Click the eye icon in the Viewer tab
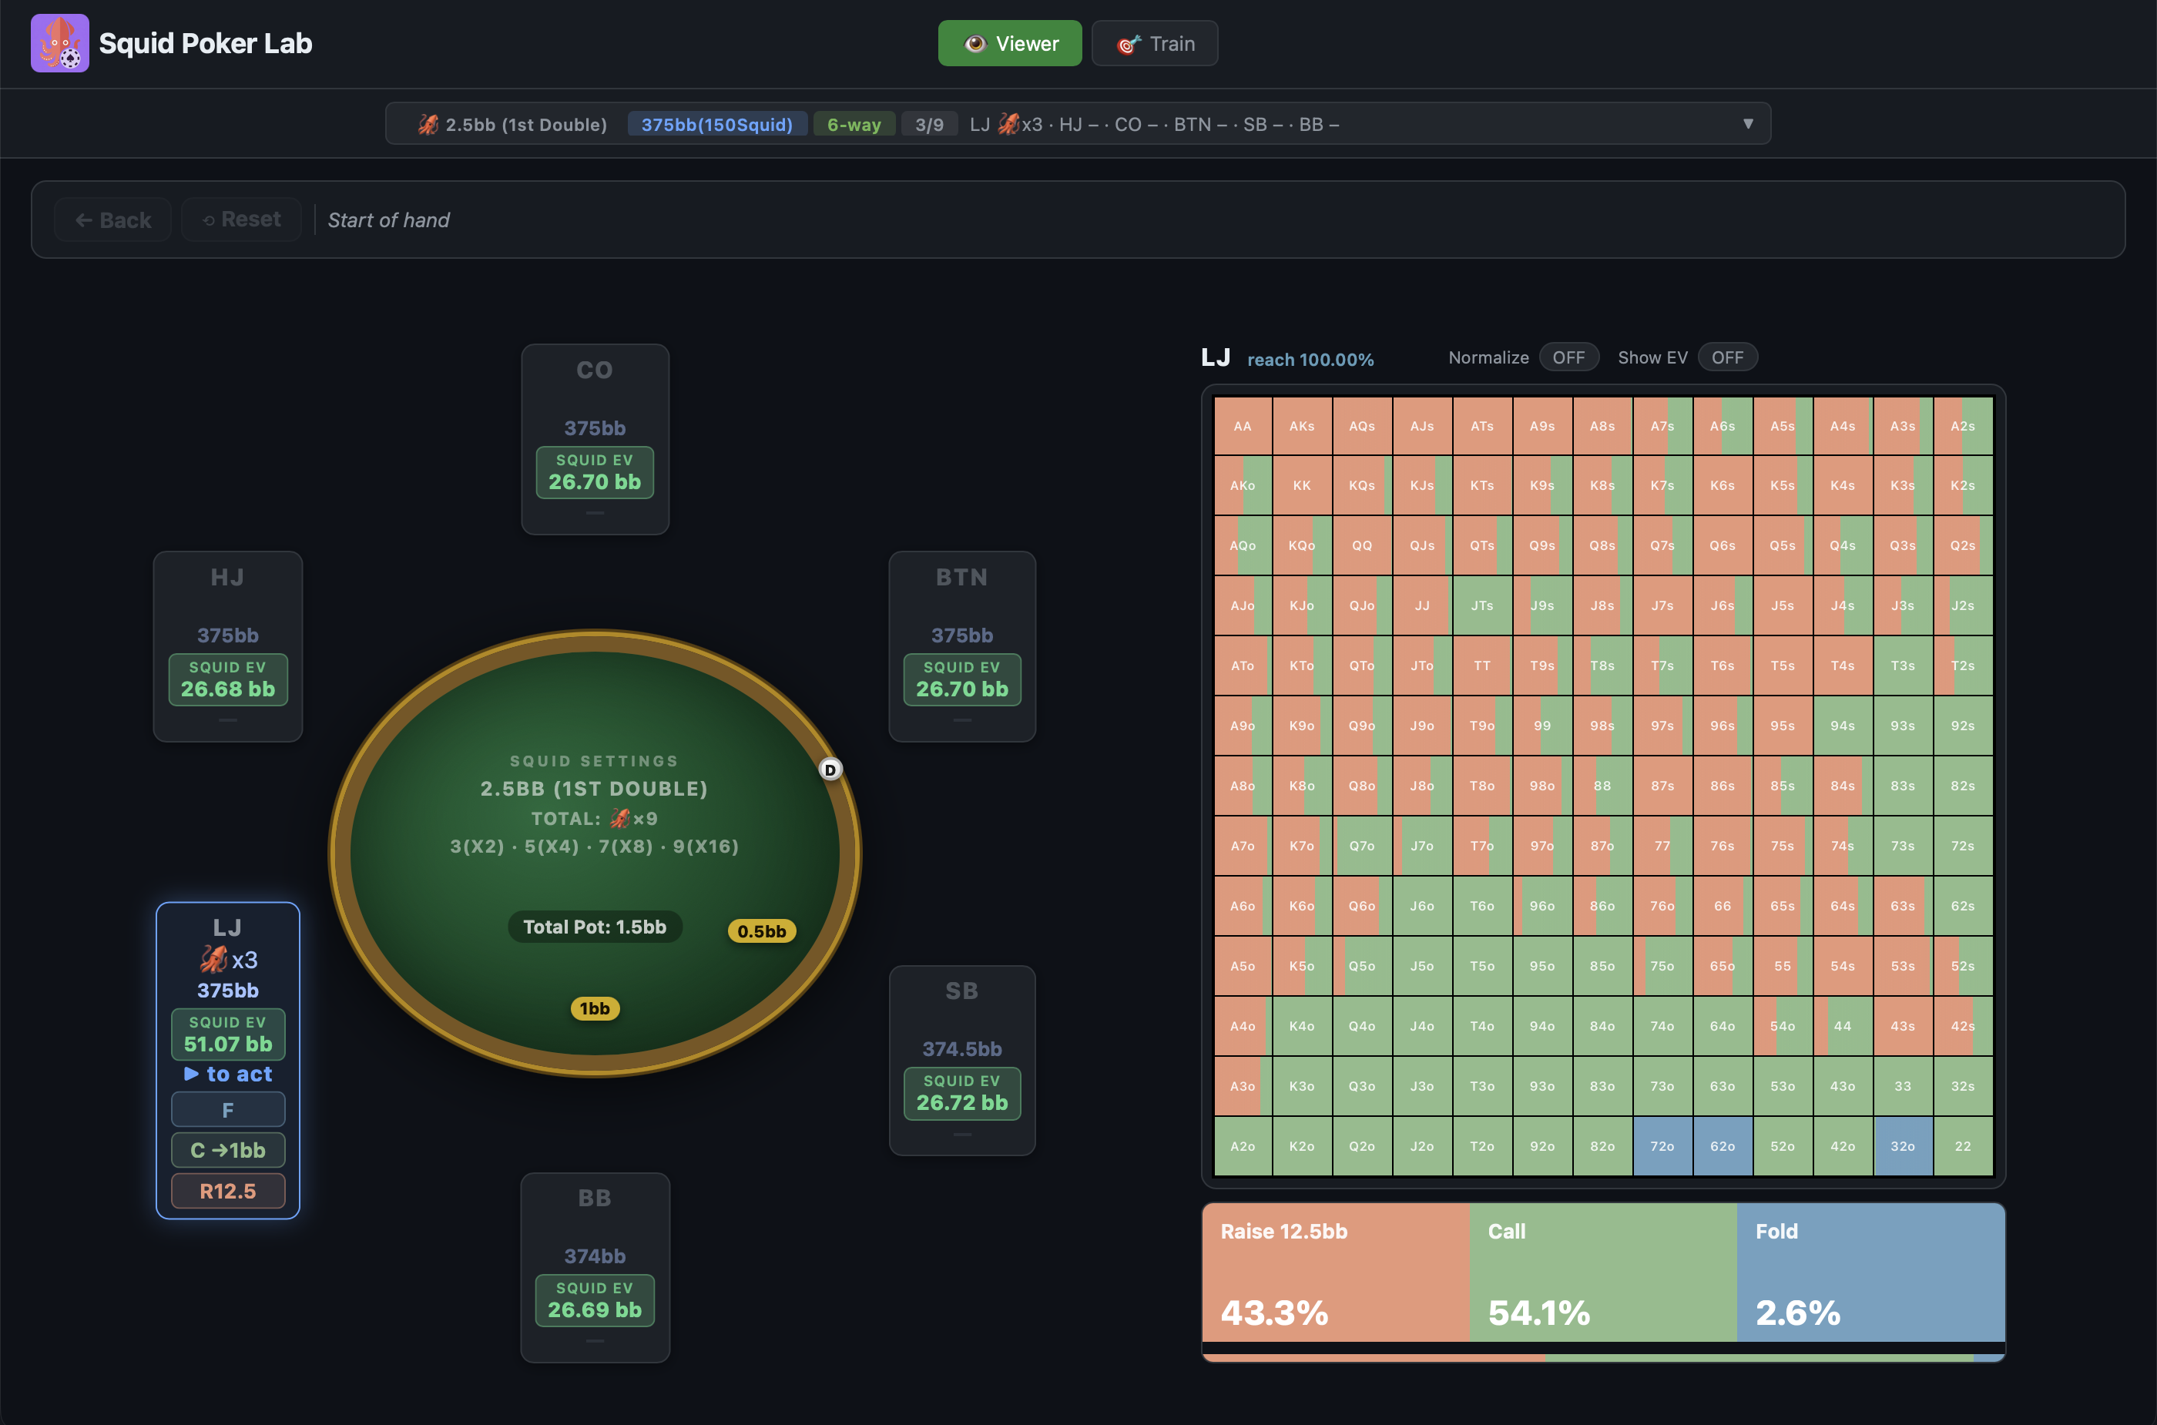Screen dimensions: 2157x1425 [x=975, y=44]
